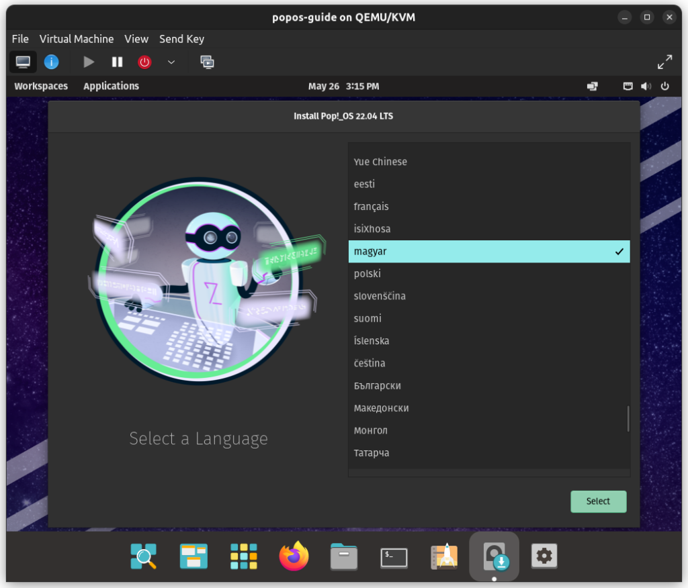Select Yue Chinese language

coord(489,162)
